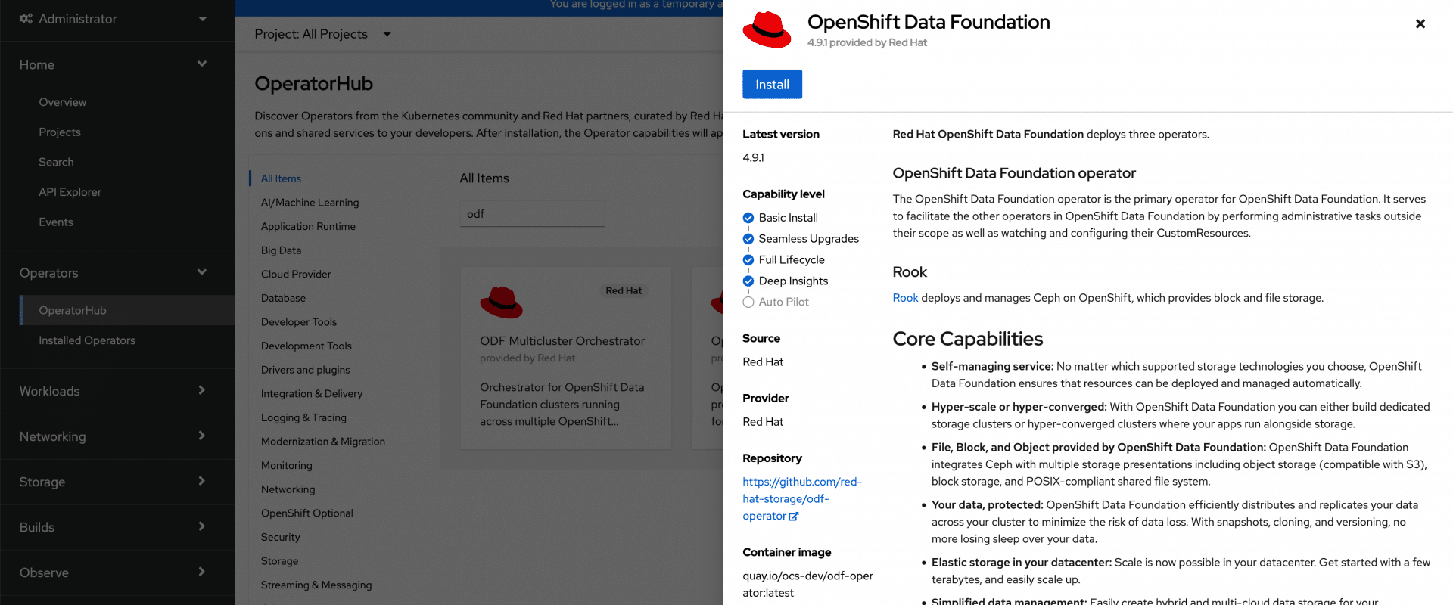The width and height of the screenshot is (1453, 605).
Task: Click the Install button
Action: 772,85
